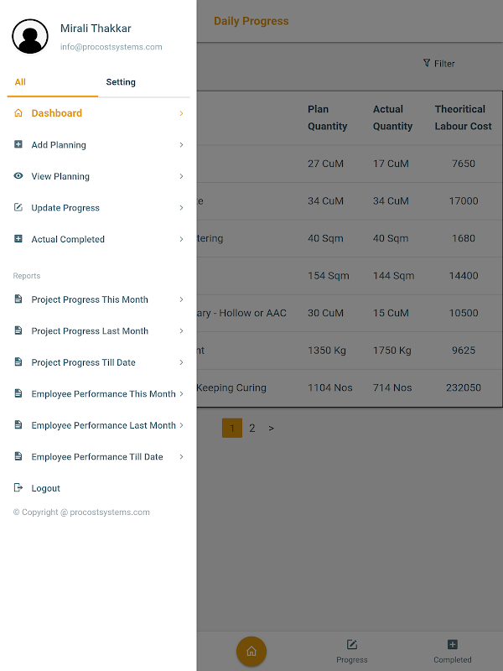503x671 pixels.
Task: Click the Update Progress edit icon
Action: pyautogui.click(x=18, y=208)
